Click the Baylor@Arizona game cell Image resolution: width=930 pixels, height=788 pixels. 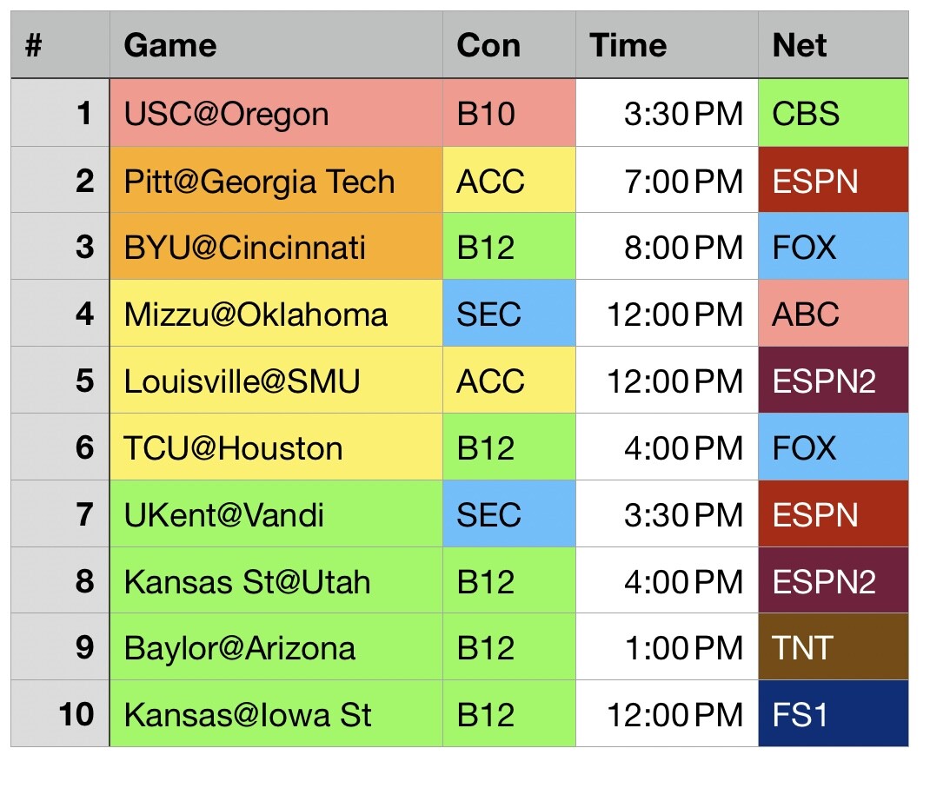tap(276, 647)
